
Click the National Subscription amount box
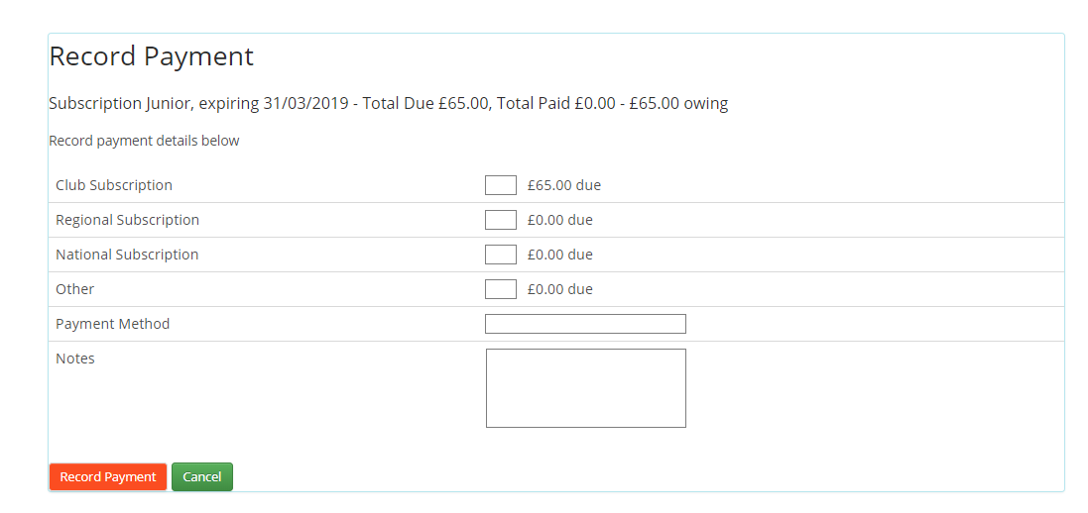click(x=500, y=255)
